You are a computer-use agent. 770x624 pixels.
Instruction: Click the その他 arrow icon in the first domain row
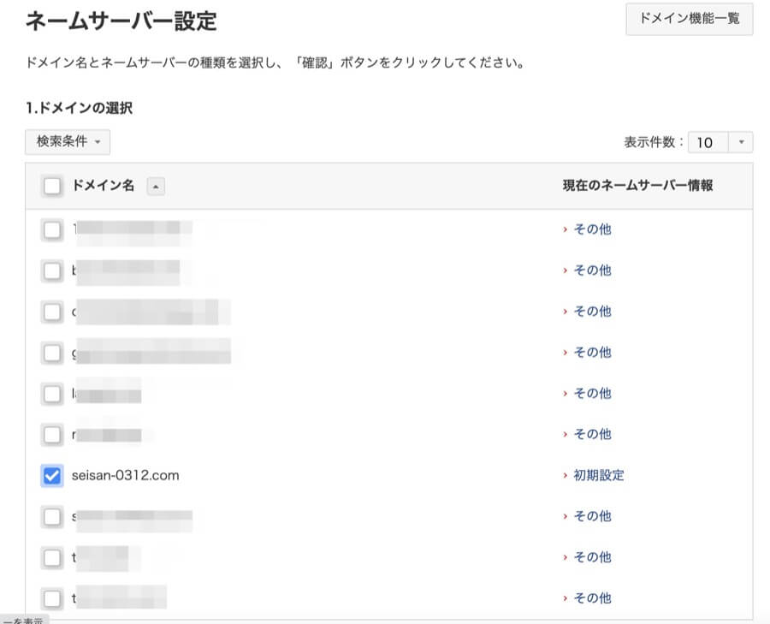pyautogui.click(x=566, y=229)
